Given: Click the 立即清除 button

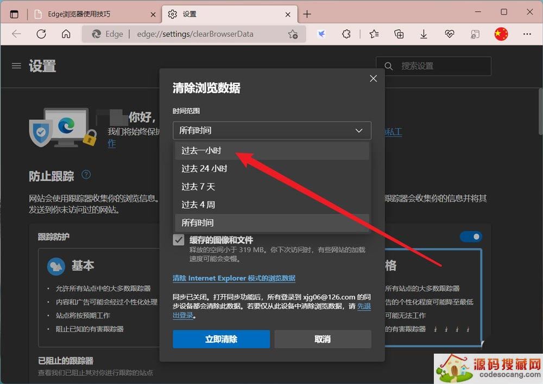Looking at the screenshot, I should click(221, 339).
